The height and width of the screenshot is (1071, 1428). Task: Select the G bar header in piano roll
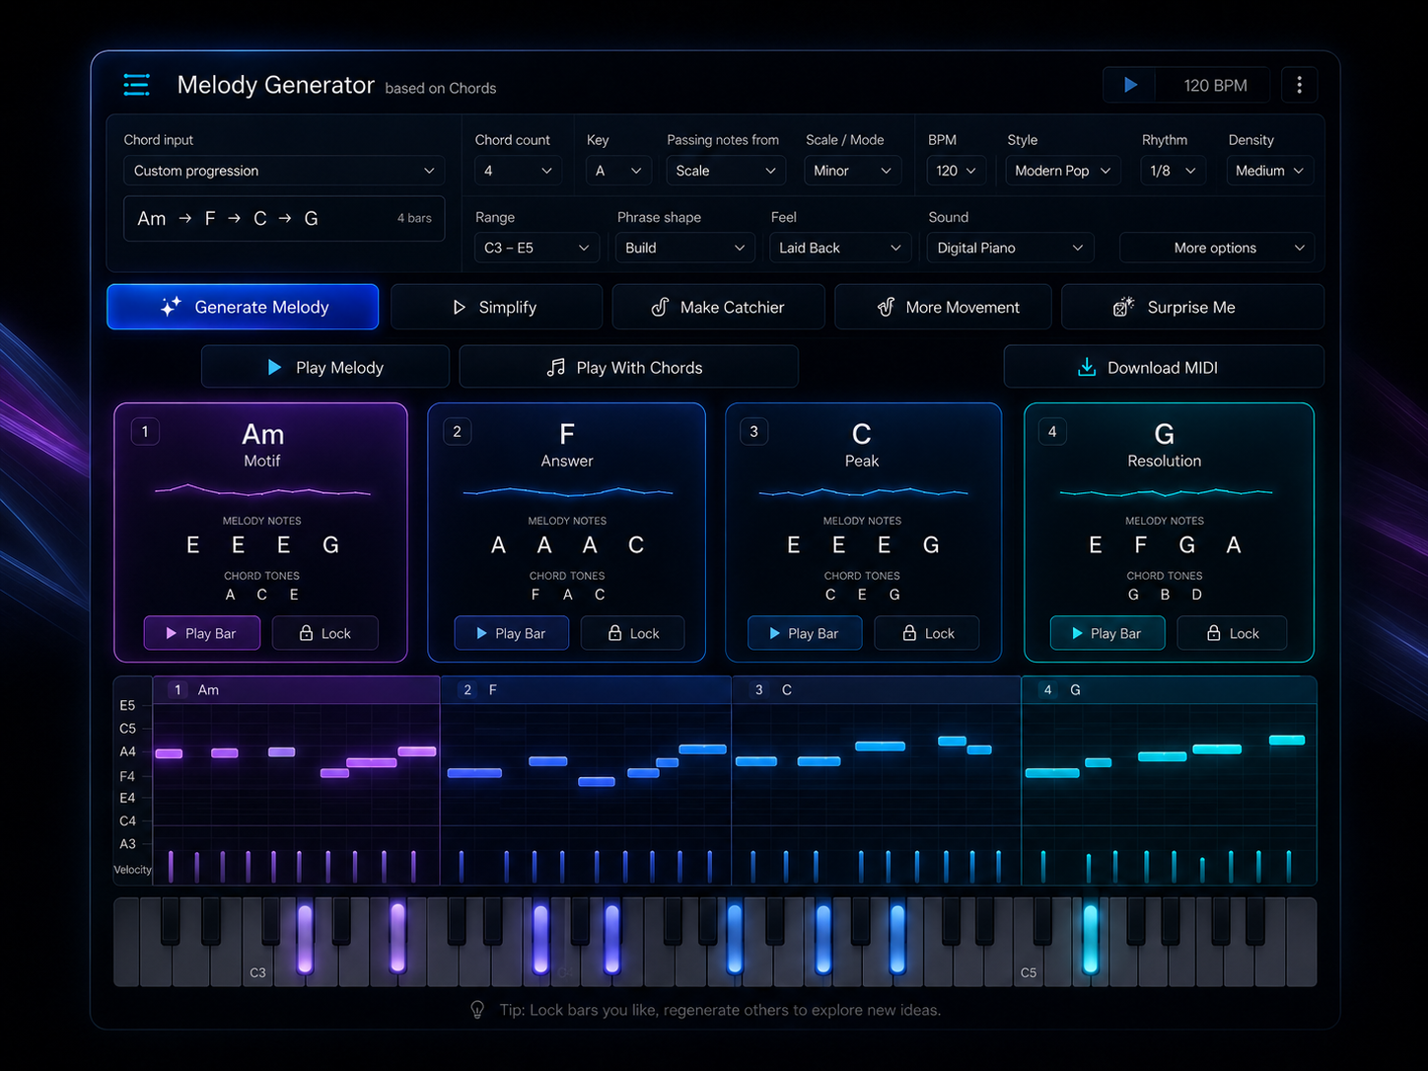1169,689
